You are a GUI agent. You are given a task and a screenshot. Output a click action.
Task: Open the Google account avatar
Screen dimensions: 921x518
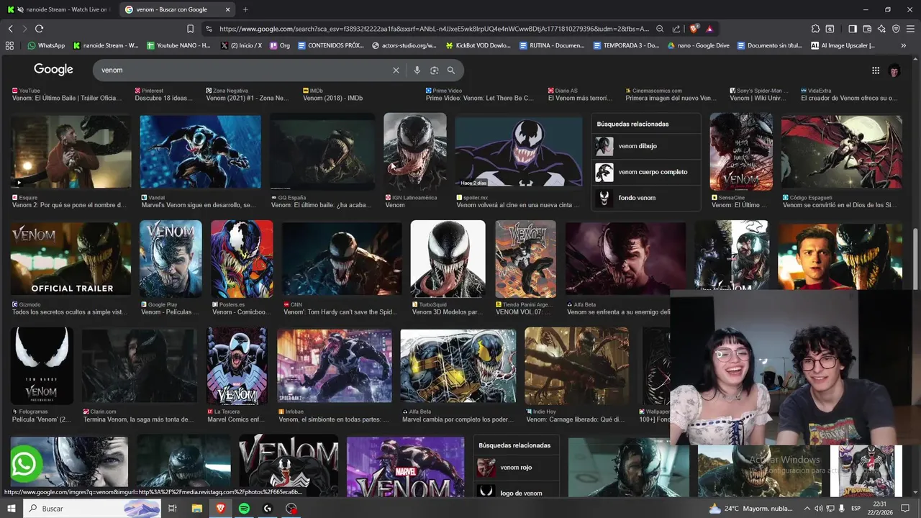click(894, 71)
